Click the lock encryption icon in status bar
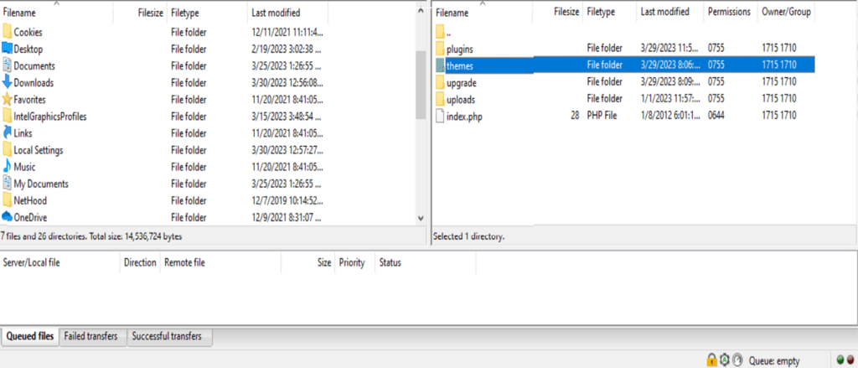The image size is (858, 368). pos(711,360)
